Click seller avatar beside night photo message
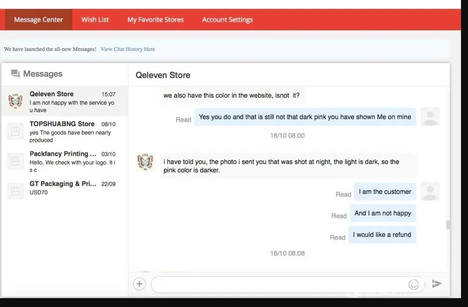The height and width of the screenshot is (307, 468). 145,162
